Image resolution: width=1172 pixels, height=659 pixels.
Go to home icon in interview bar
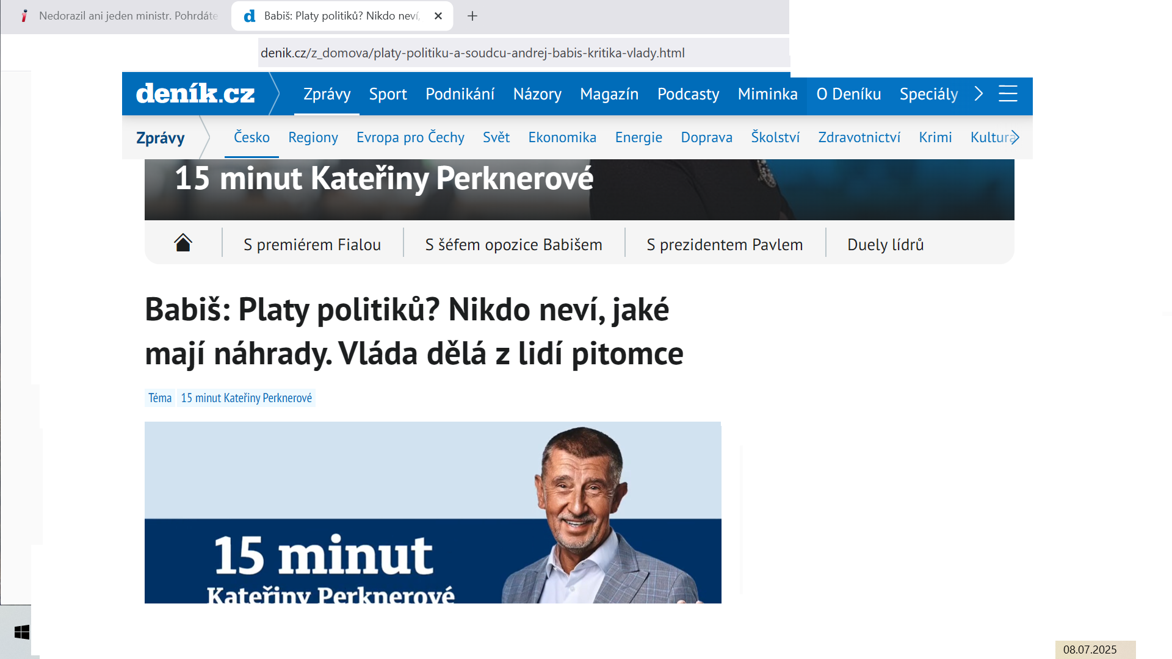coord(183,243)
